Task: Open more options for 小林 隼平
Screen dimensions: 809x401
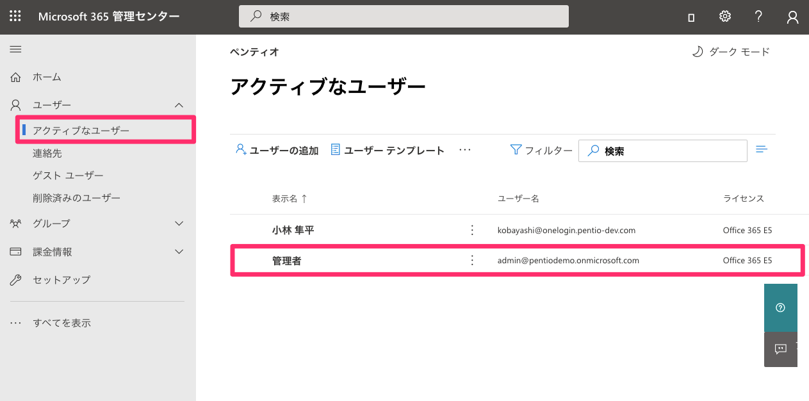Action: tap(472, 230)
